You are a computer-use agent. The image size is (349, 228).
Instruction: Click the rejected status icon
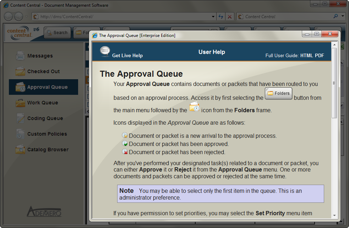[x=125, y=152]
